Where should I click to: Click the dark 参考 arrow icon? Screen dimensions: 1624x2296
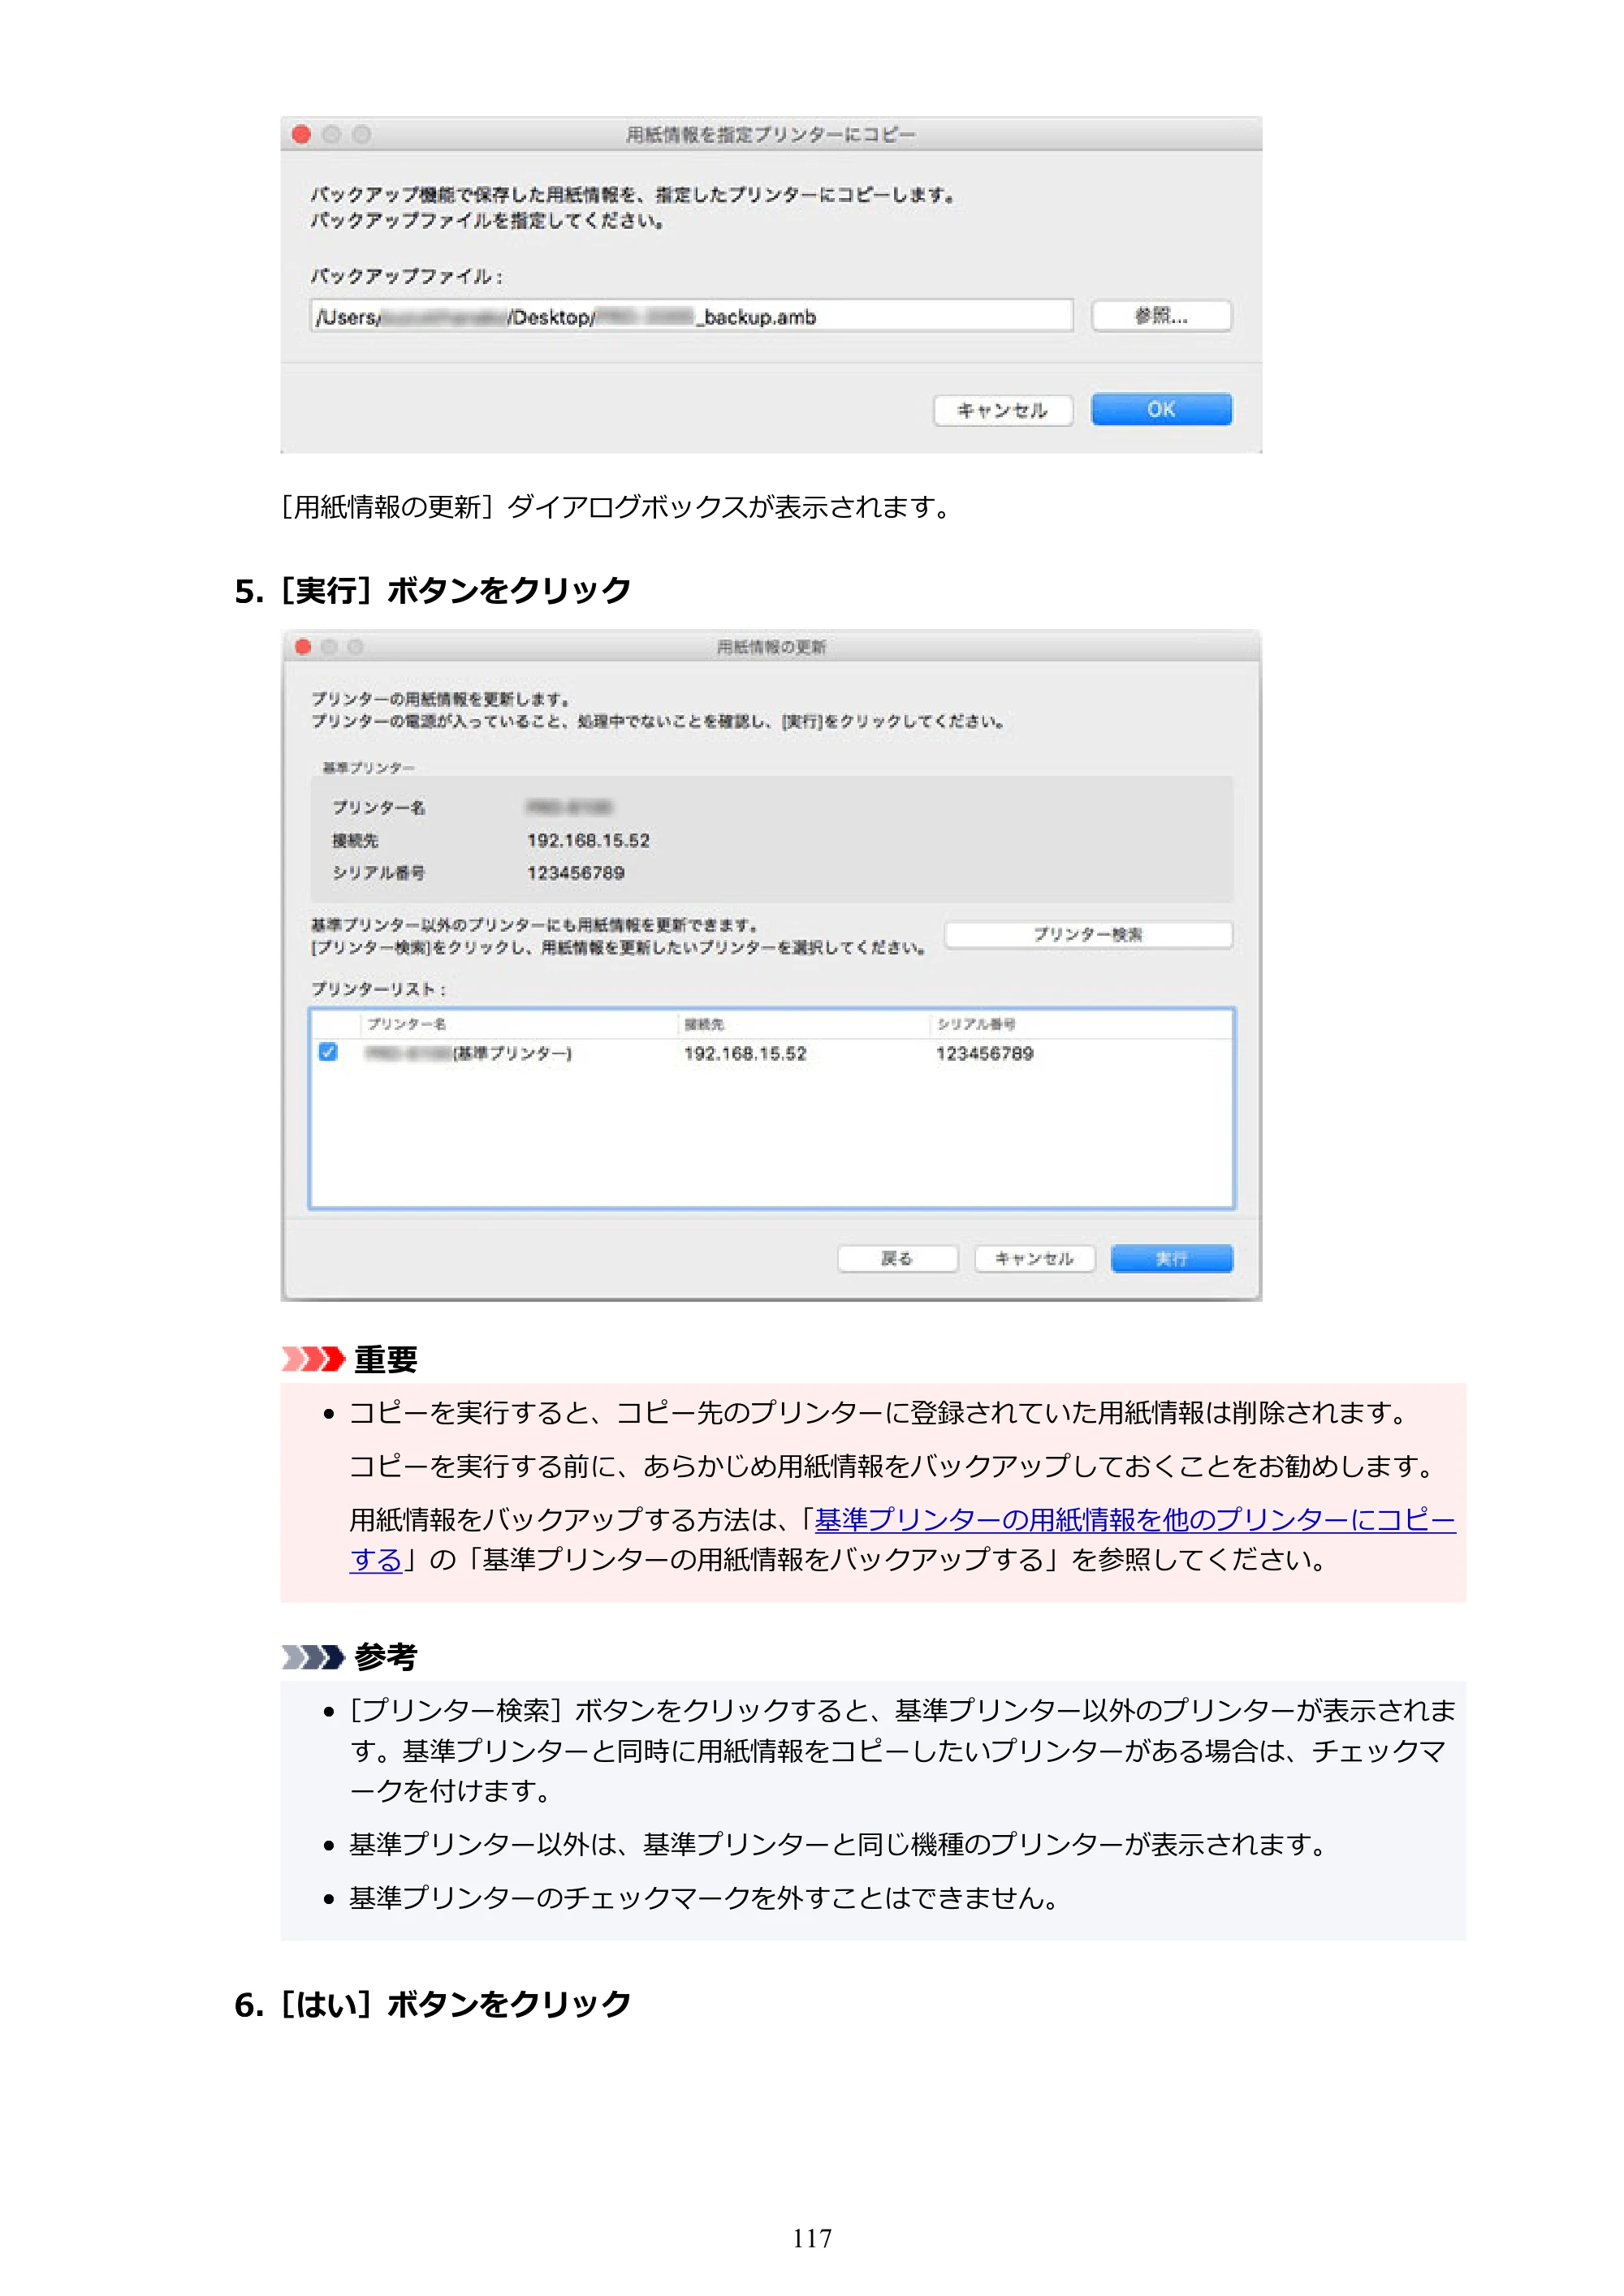tap(313, 1657)
